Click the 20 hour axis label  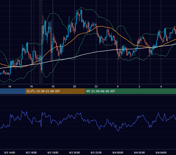pyautogui.click(x=75, y=87)
